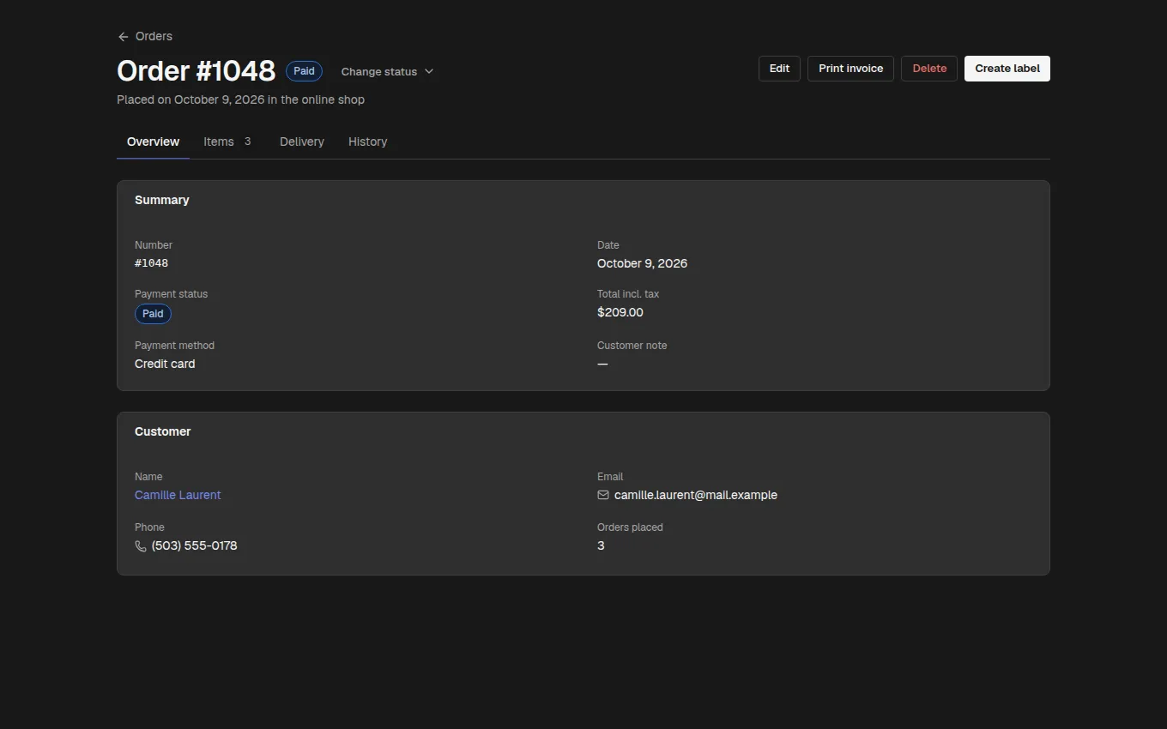
Task: Click the Paid badge under Payment status
Action: pyautogui.click(x=153, y=314)
